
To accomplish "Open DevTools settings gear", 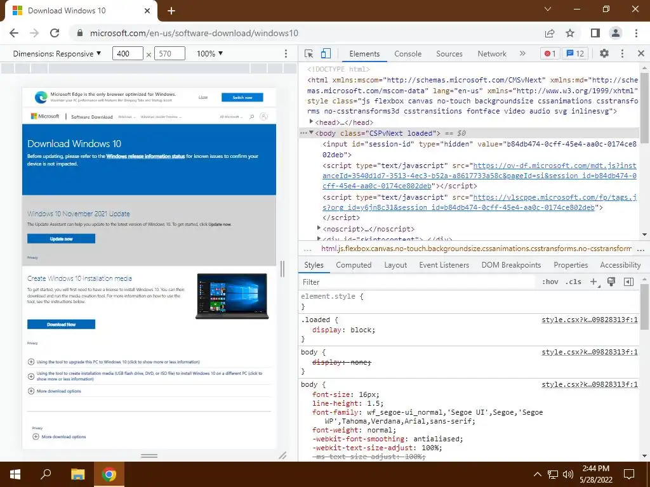I will click(x=604, y=53).
